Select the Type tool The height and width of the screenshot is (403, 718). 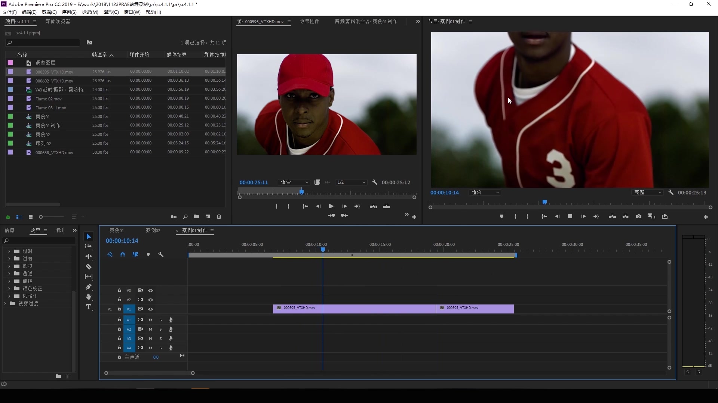pos(89,307)
